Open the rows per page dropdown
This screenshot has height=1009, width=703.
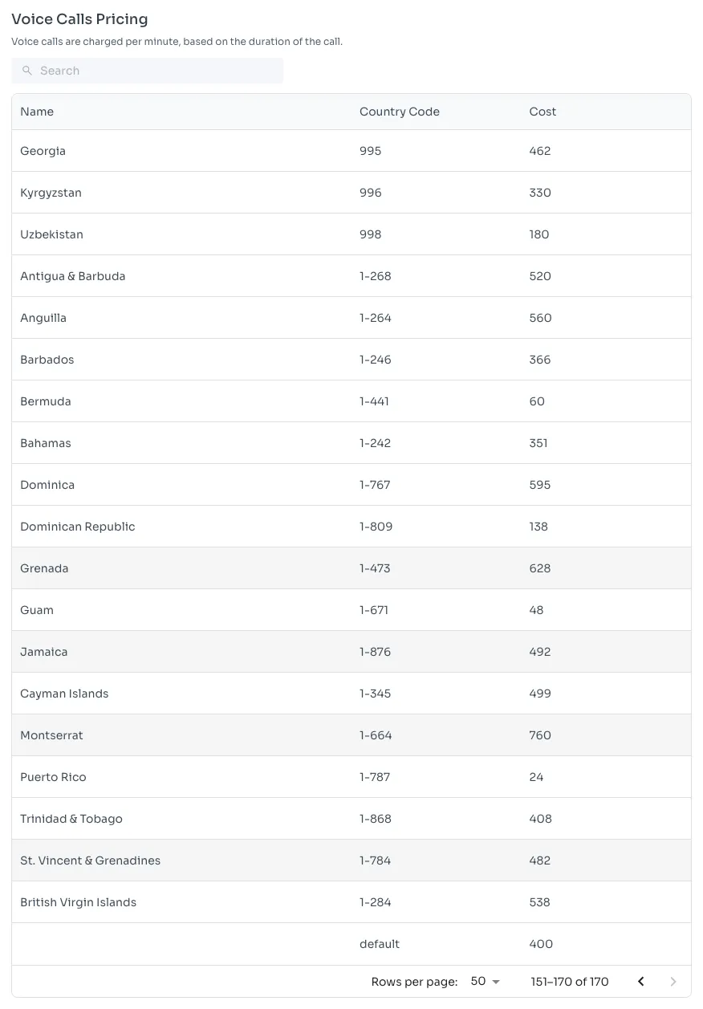(x=485, y=982)
